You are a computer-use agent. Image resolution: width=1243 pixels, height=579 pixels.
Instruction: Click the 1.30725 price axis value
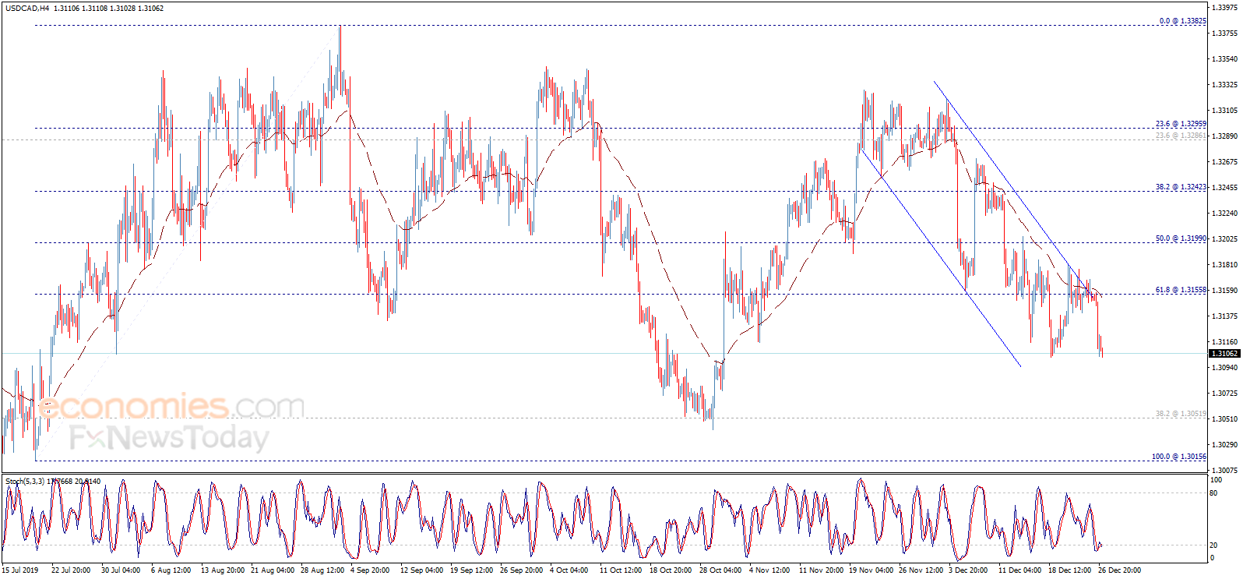coord(1225,394)
